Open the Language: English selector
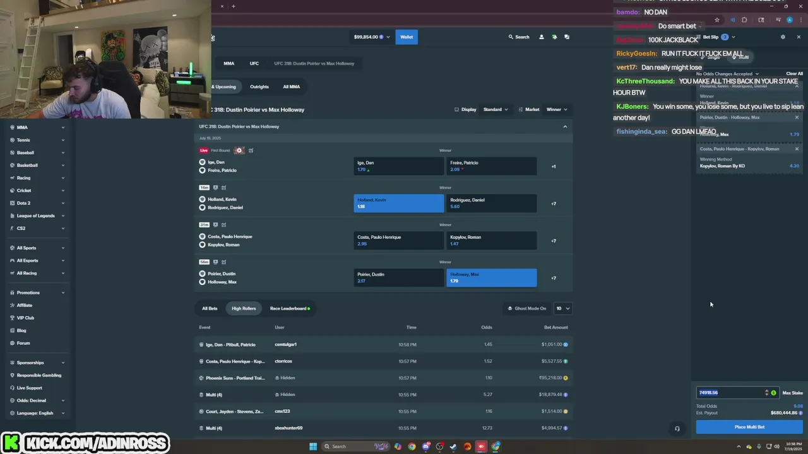Screen dimensions: 808x454 [x=37, y=413]
